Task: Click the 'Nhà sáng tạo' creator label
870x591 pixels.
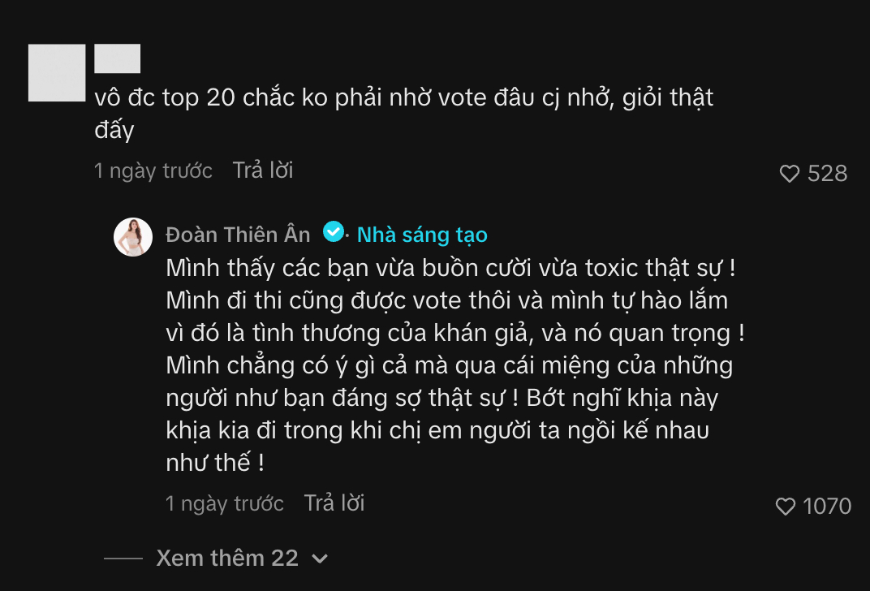Action: pos(422,235)
